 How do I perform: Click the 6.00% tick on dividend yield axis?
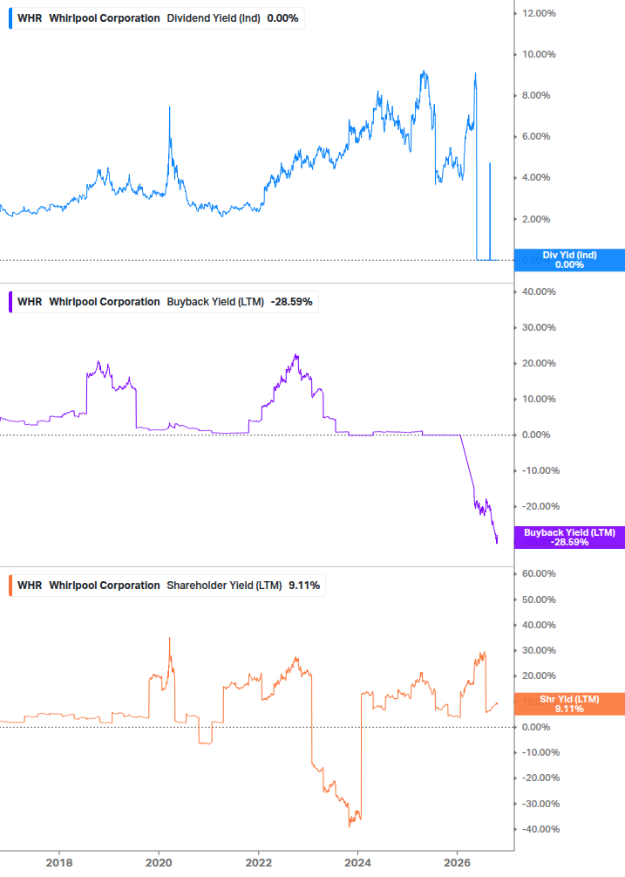[x=536, y=136]
